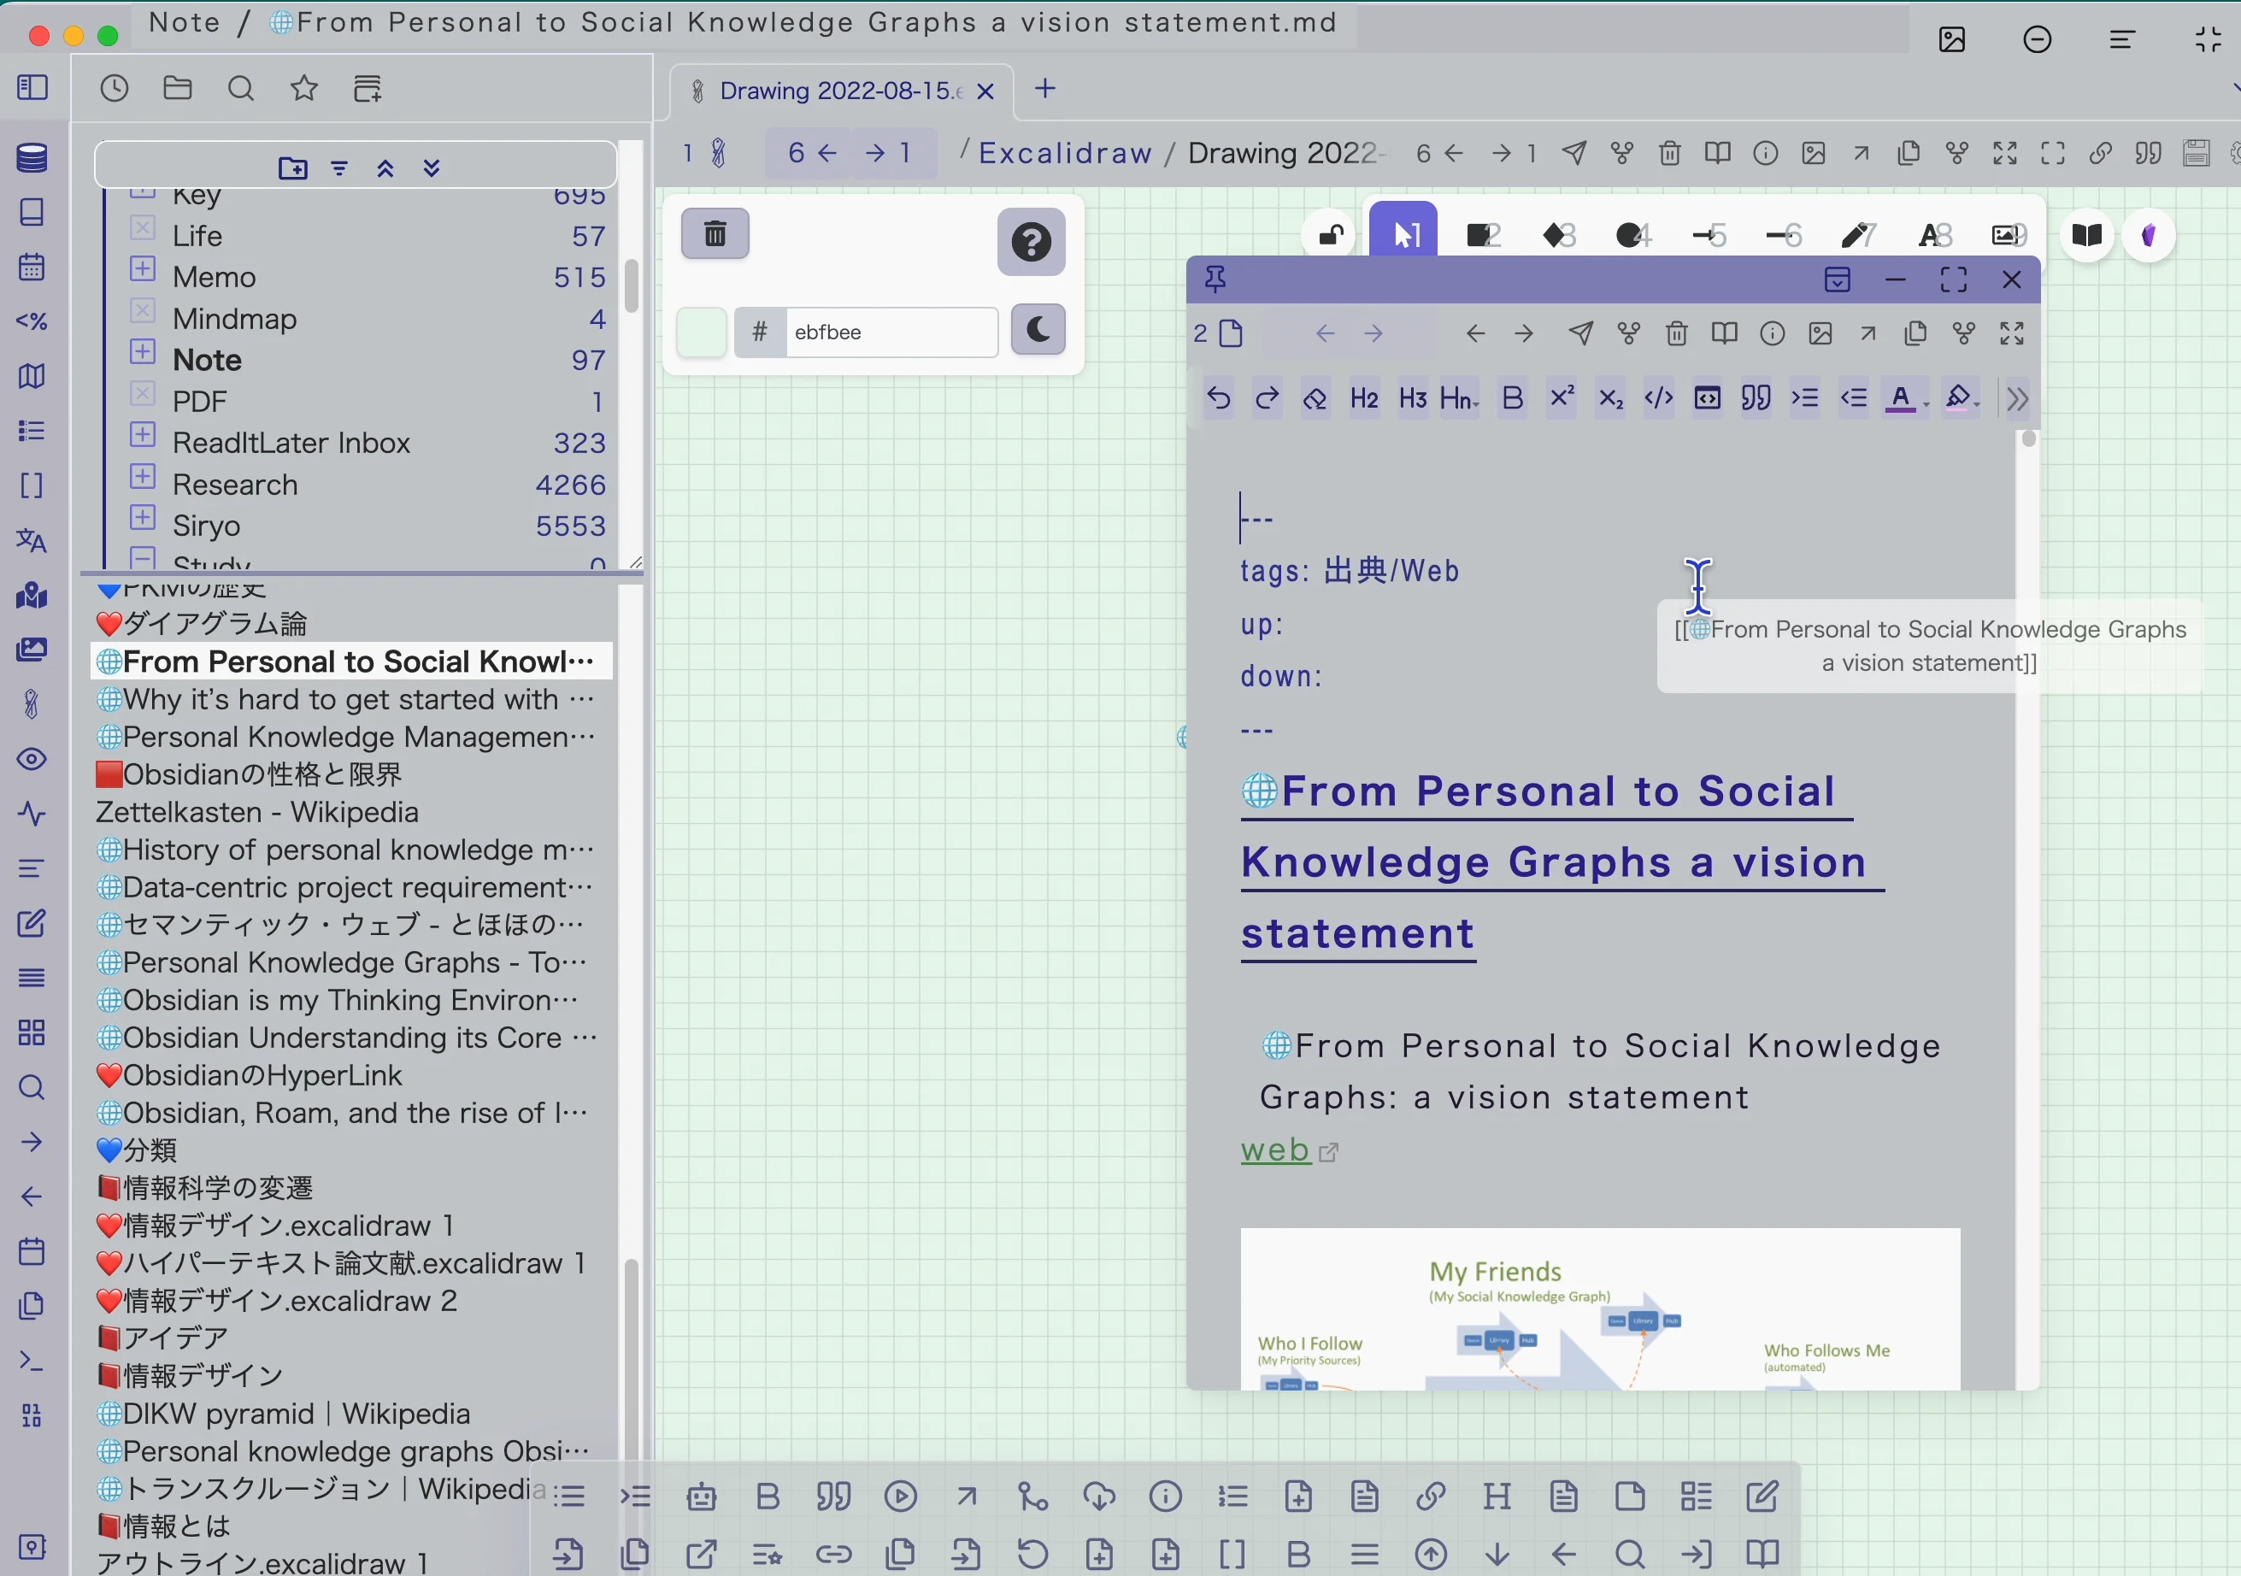2241x1576 pixels.
Task: Expand the Memo folder
Action: 143,268
